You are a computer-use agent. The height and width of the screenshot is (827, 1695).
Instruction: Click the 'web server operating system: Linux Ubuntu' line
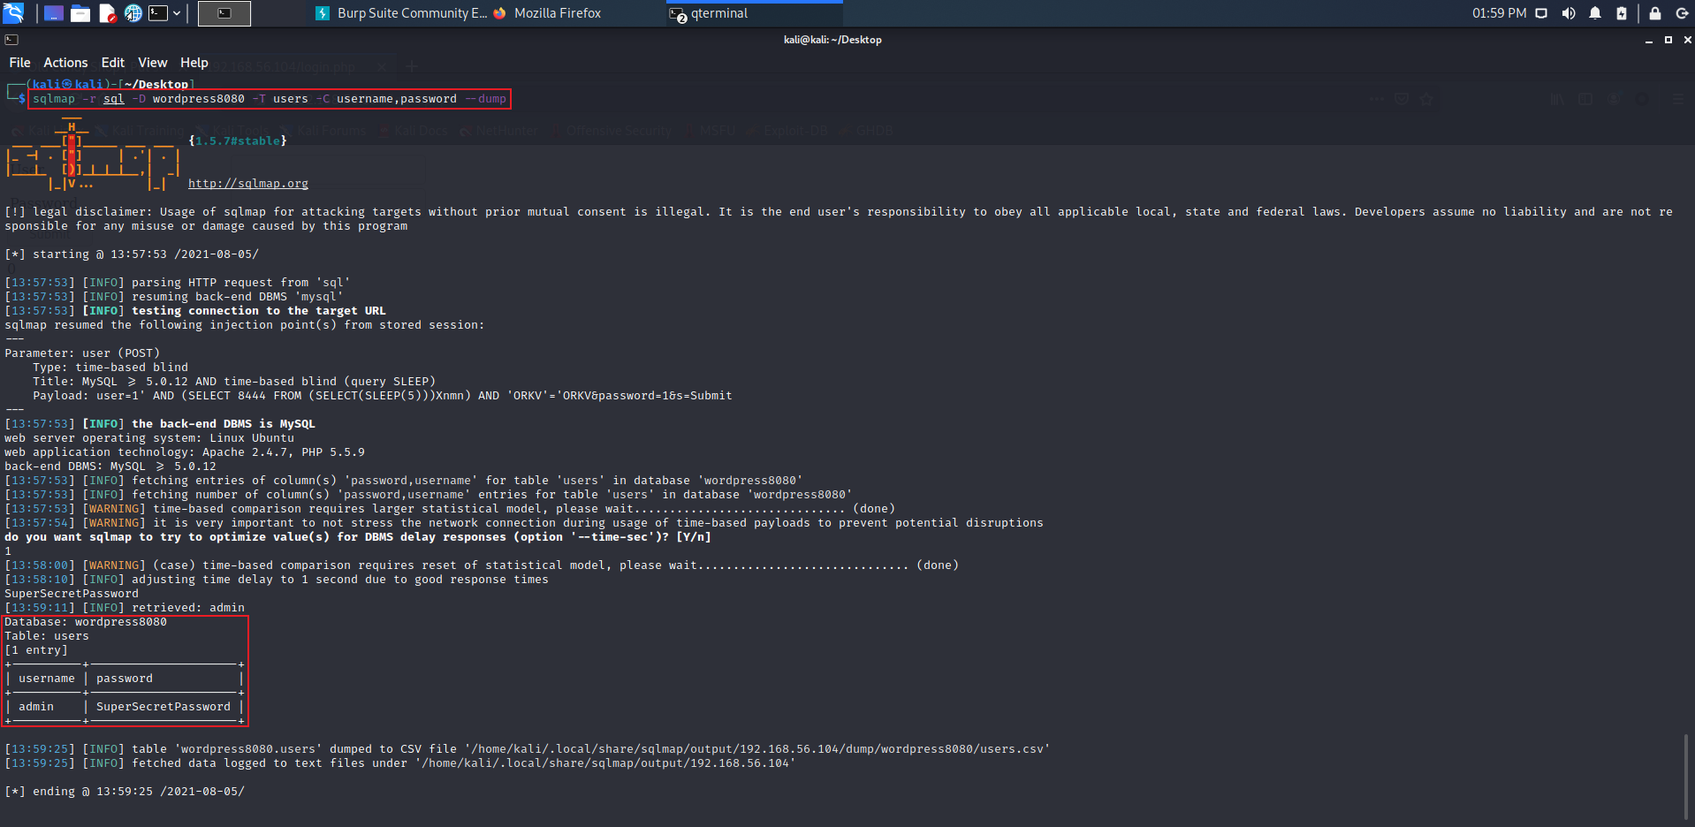click(x=149, y=438)
